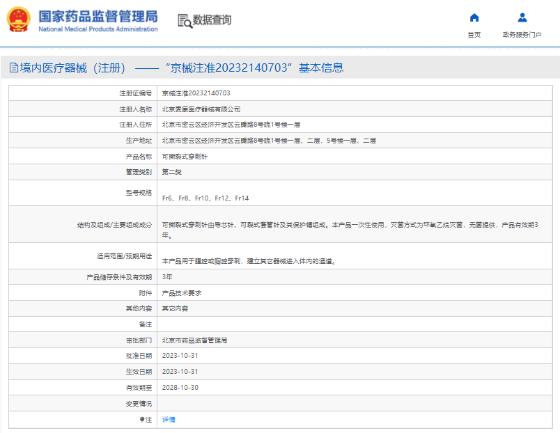Click the 注册人名称 row label
The height and width of the screenshot is (433, 560).
135,109
